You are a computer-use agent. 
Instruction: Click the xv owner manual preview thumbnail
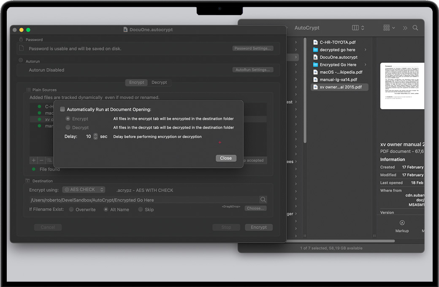click(x=402, y=86)
